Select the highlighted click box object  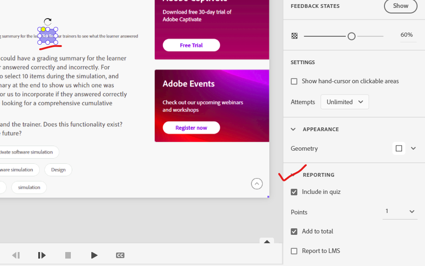coord(48,36)
